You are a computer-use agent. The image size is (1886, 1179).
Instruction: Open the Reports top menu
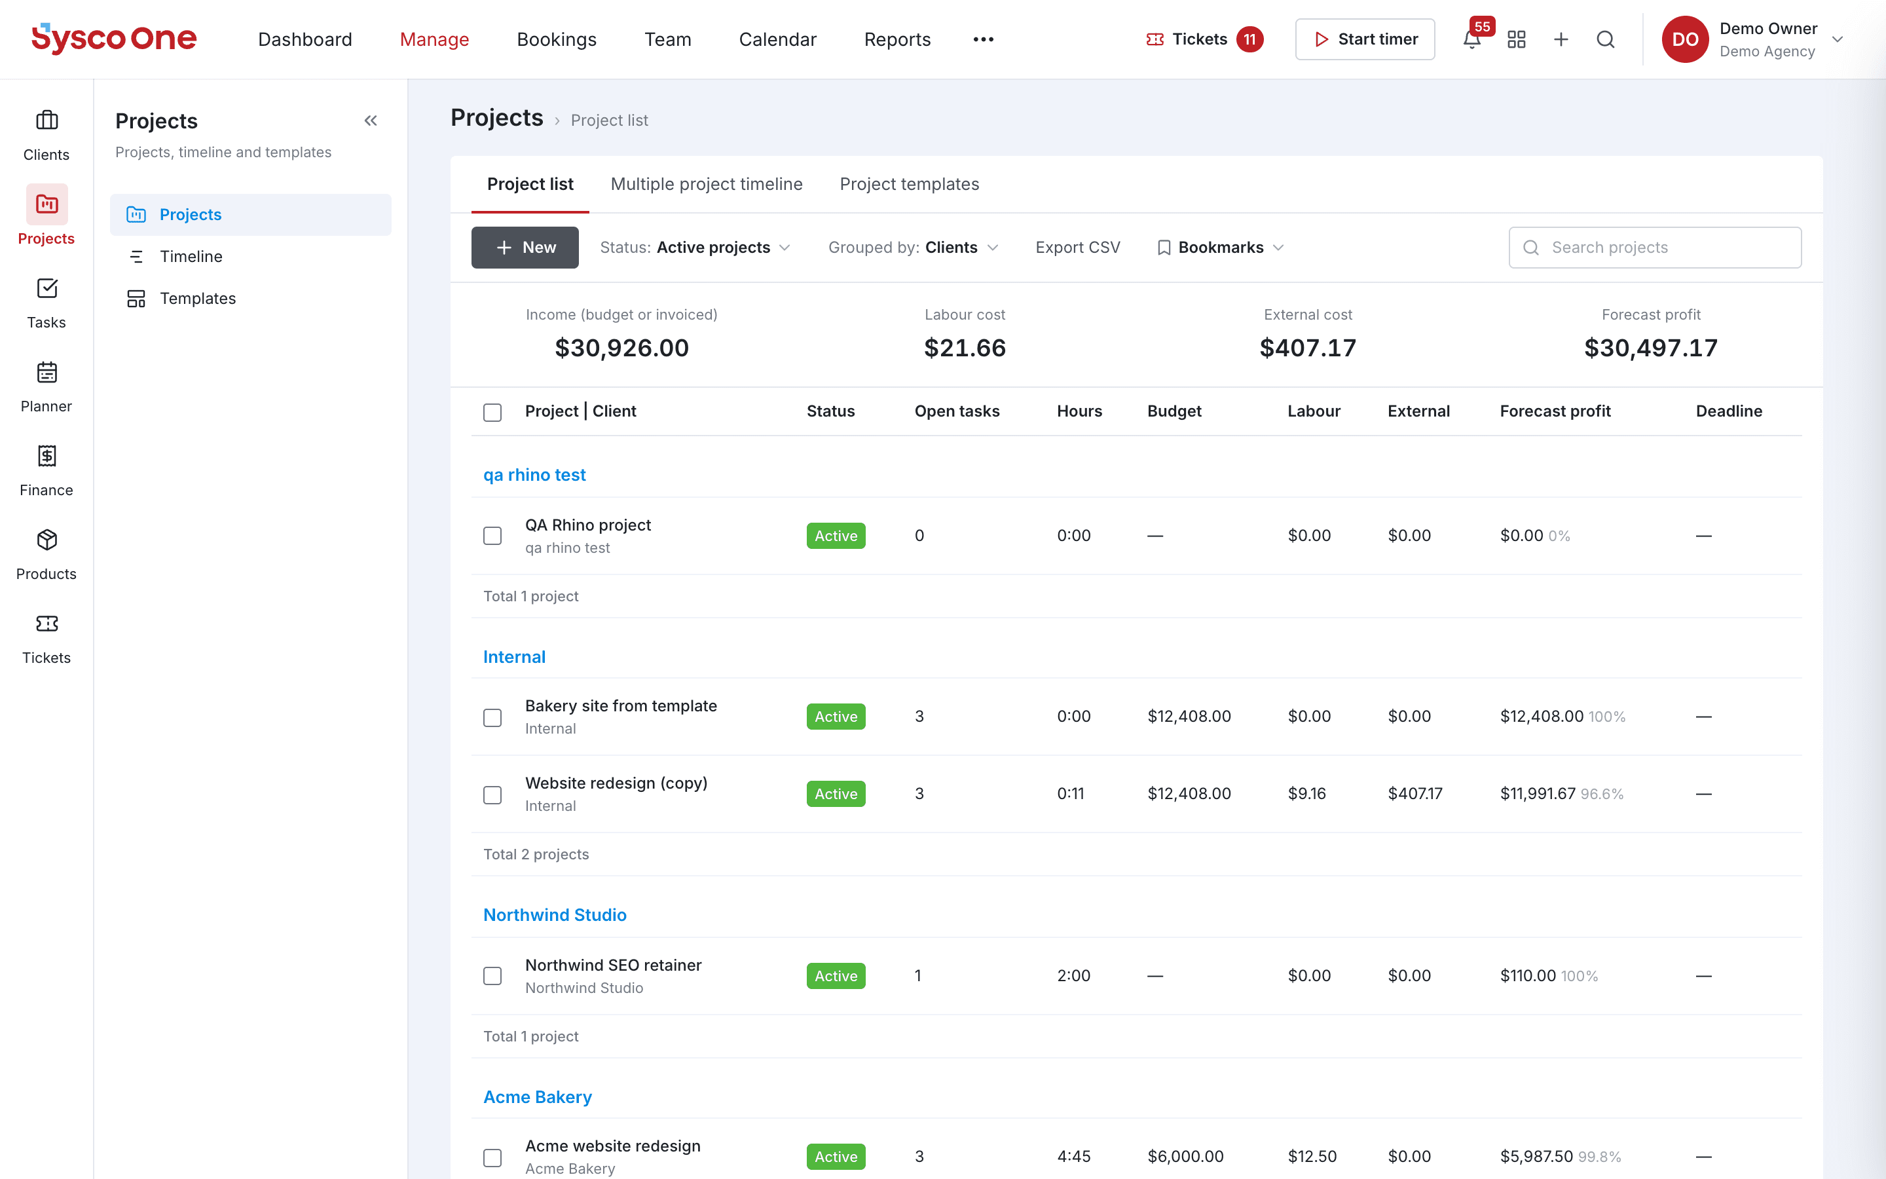pyautogui.click(x=897, y=39)
